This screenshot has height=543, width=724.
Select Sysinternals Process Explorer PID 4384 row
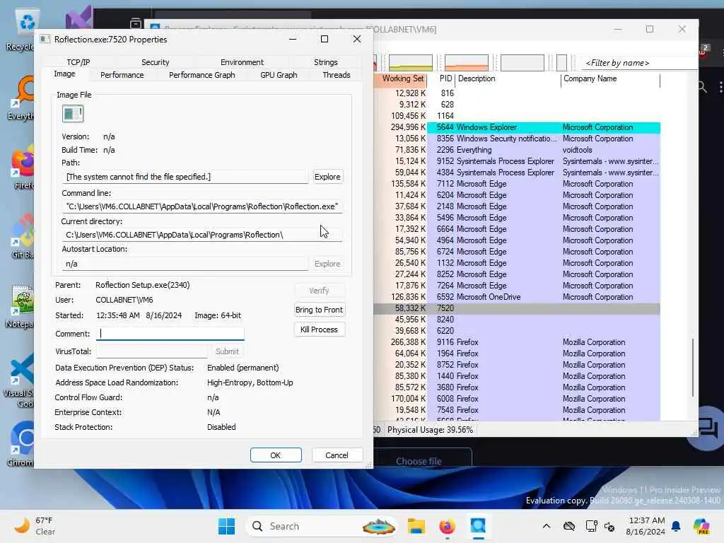click(x=517, y=173)
